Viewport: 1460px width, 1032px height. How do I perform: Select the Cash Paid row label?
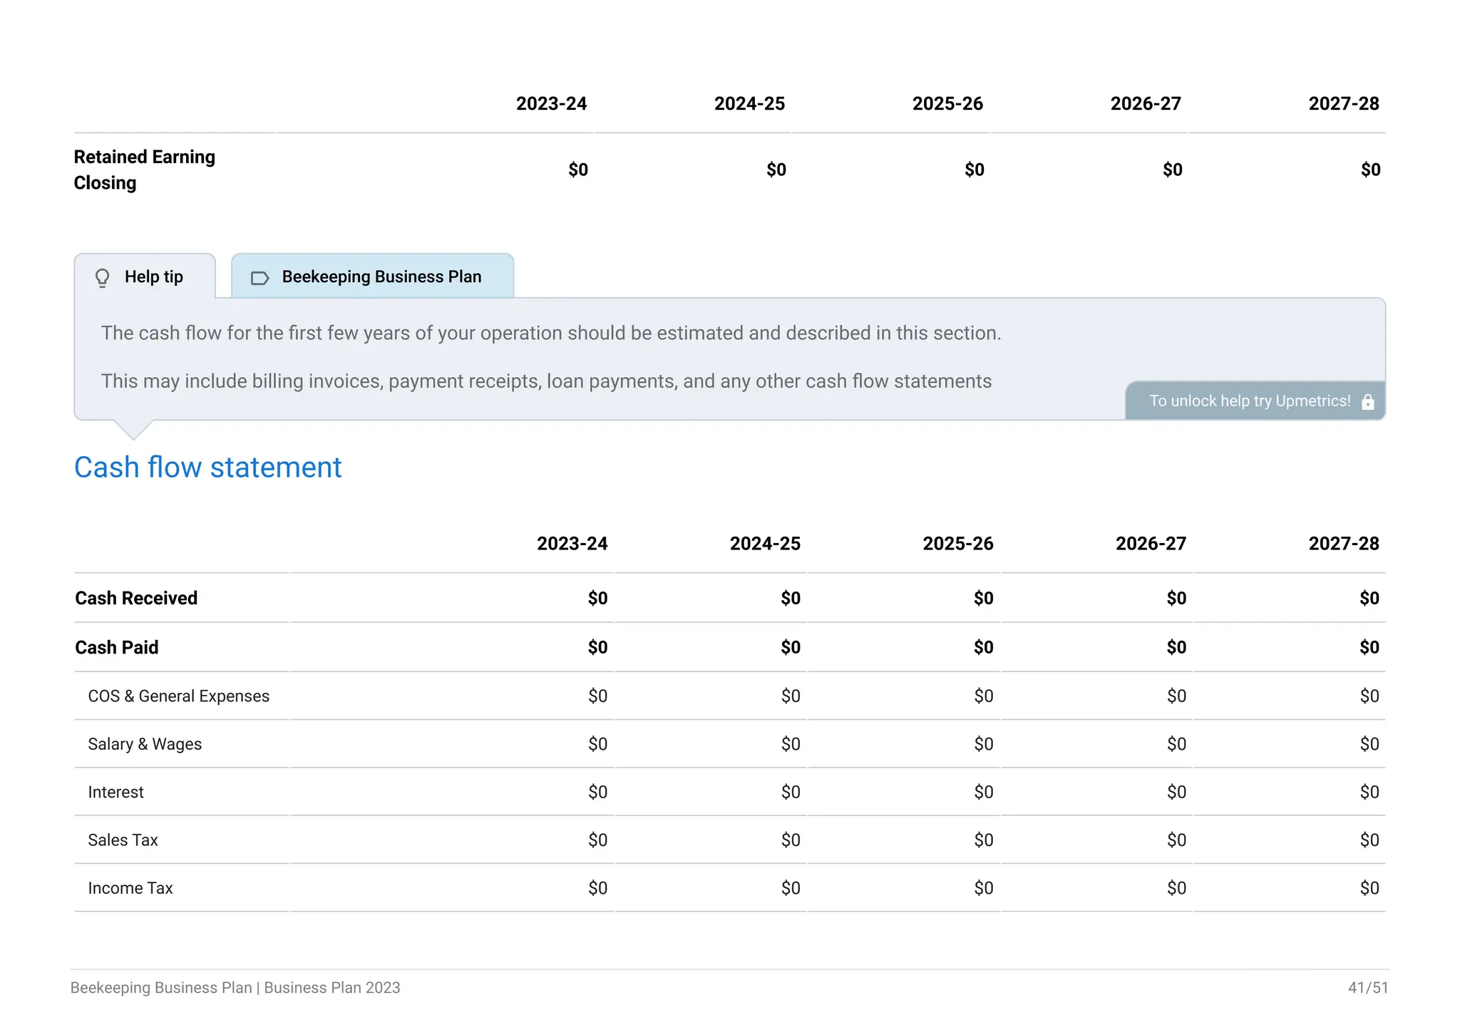click(x=117, y=647)
